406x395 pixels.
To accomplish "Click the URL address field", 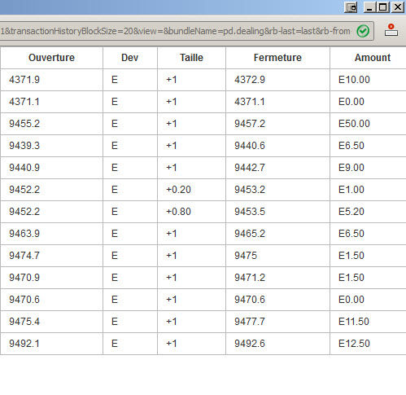I will pos(186,31).
